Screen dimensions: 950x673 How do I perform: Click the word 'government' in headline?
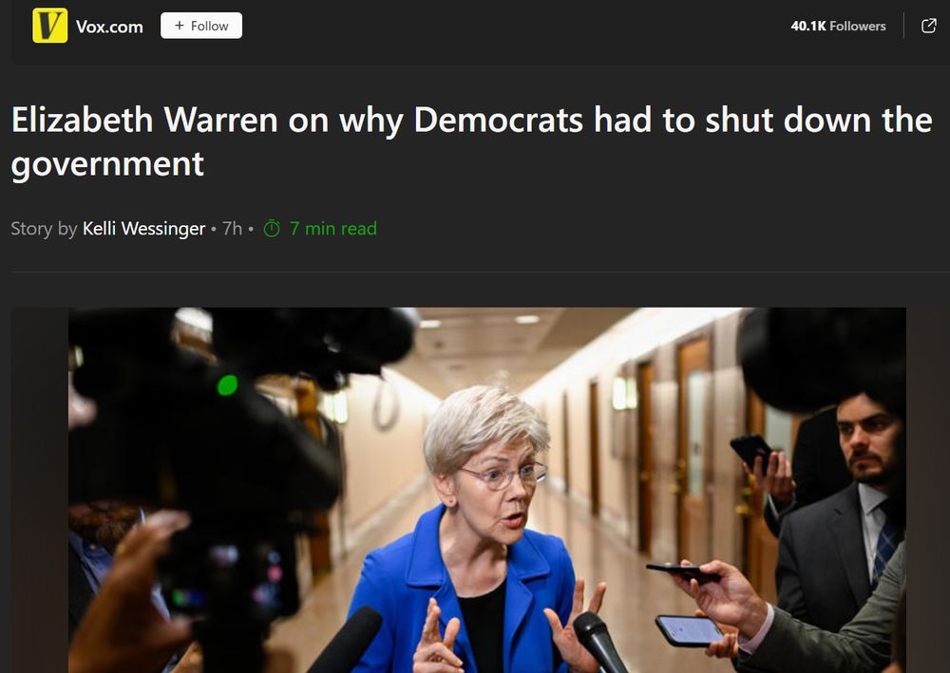(x=107, y=164)
